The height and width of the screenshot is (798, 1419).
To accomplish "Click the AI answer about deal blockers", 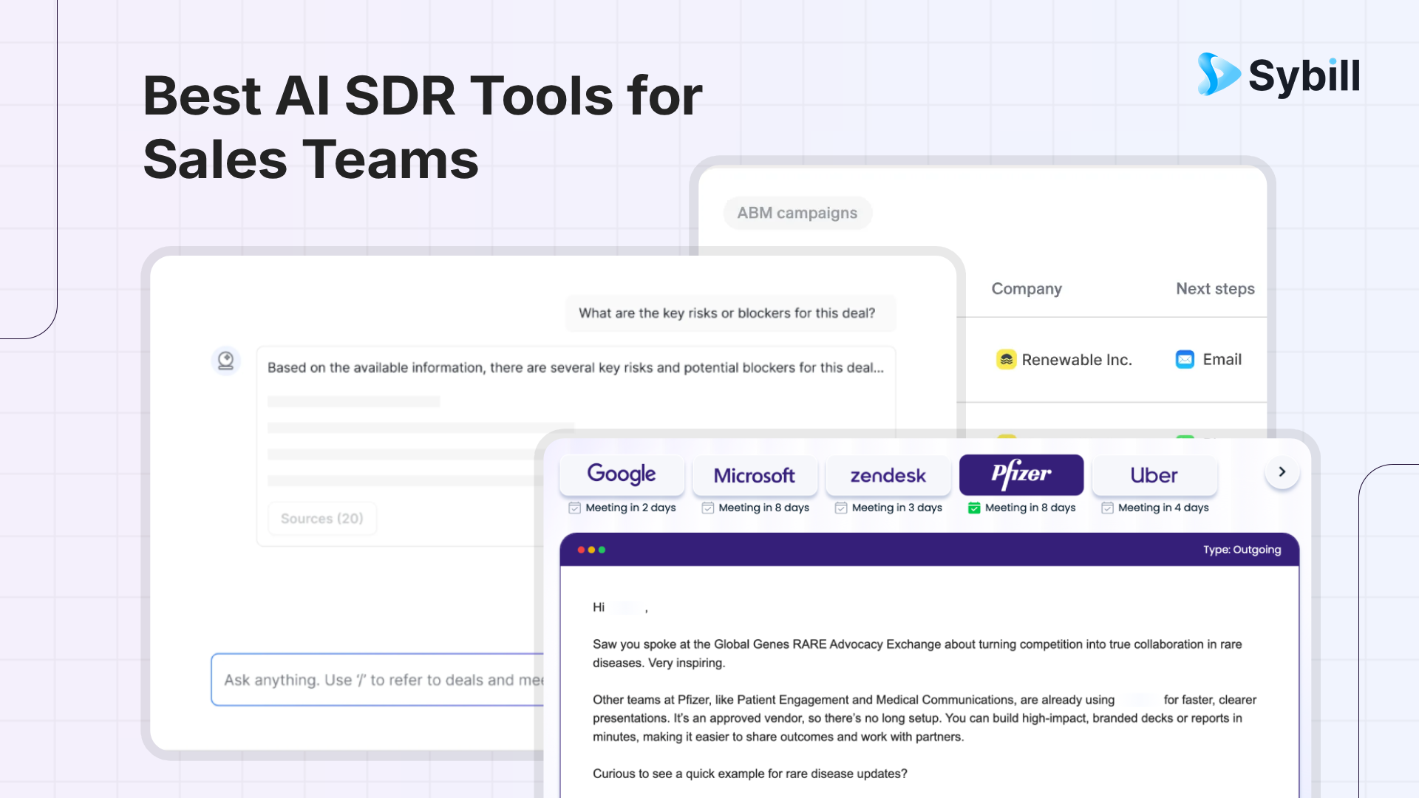I will pos(576,367).
